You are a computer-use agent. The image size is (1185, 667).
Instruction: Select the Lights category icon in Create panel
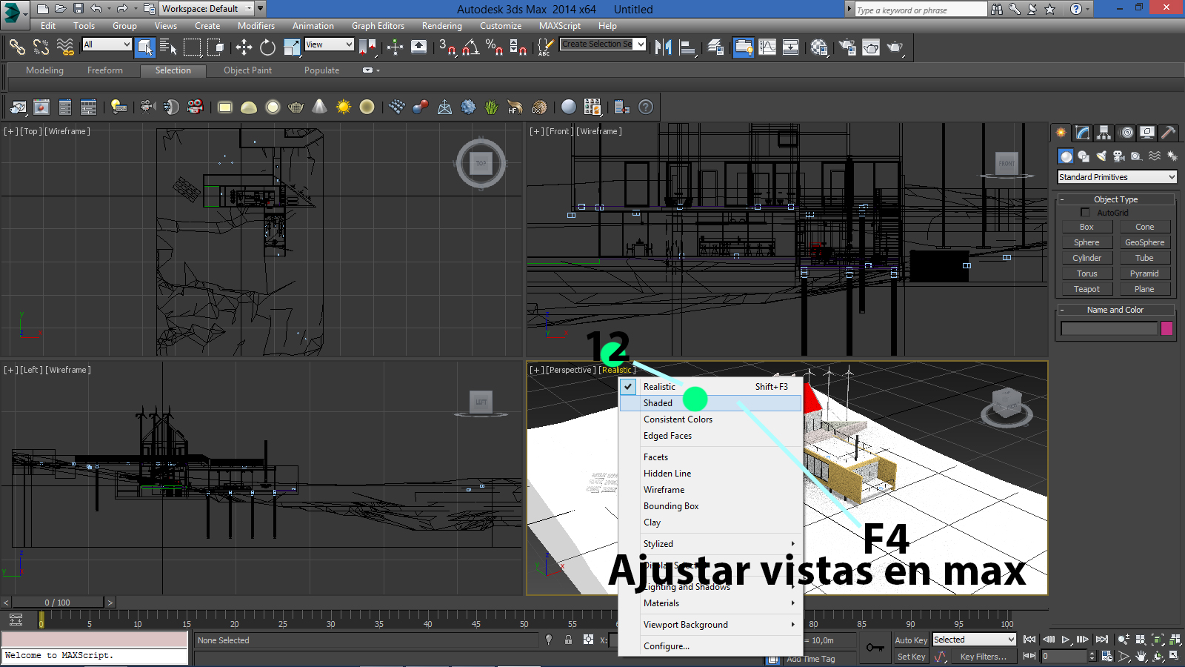1101,156
